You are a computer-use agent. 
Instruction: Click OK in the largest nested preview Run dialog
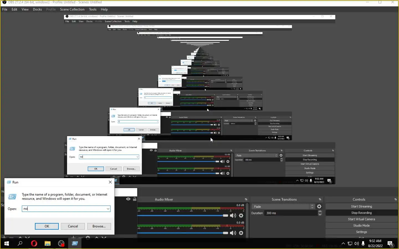click(x=96, y=169)
